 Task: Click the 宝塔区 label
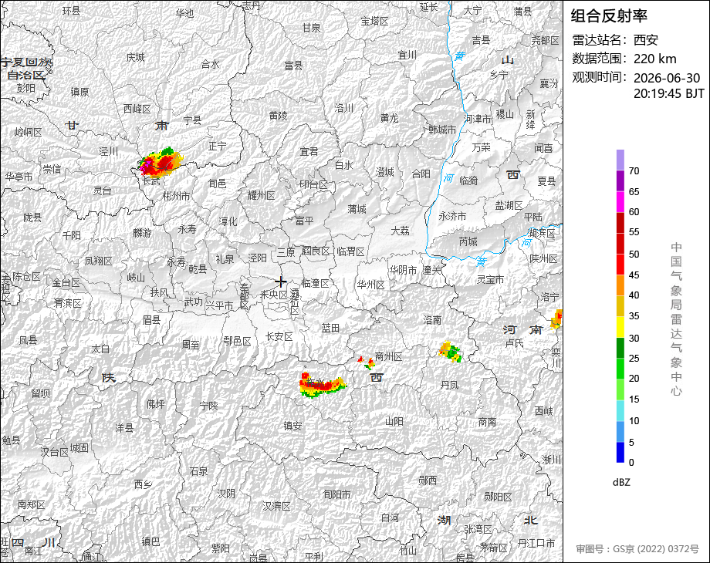tap(374, 21)
